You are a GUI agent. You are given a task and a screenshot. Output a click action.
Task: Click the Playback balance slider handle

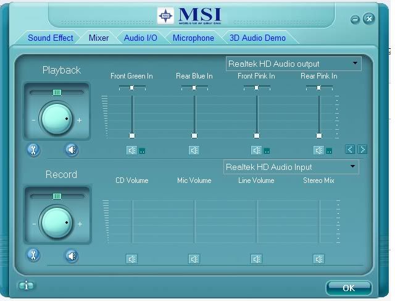pyautogui.click(x=57, y=93)
